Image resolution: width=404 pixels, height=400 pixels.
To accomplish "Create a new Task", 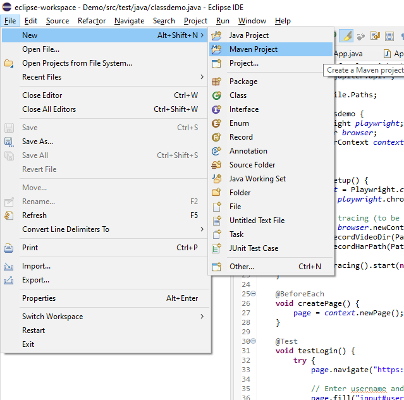I will (271, 234).
